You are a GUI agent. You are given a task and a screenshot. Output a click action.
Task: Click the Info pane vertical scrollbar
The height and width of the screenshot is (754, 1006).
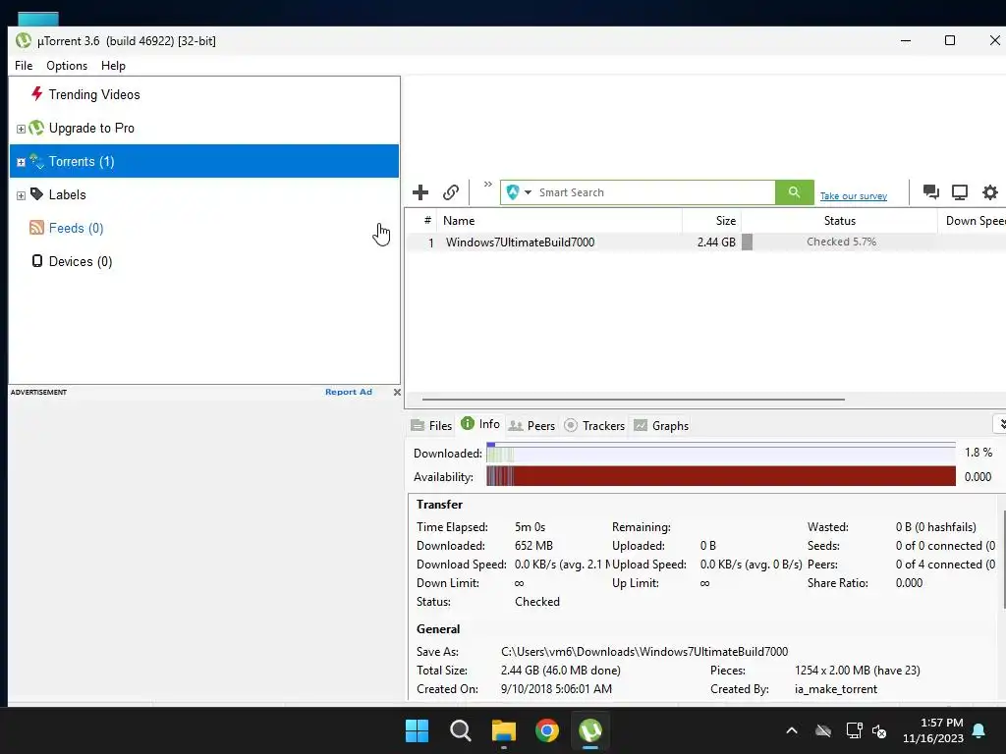tap(1003, 559)
